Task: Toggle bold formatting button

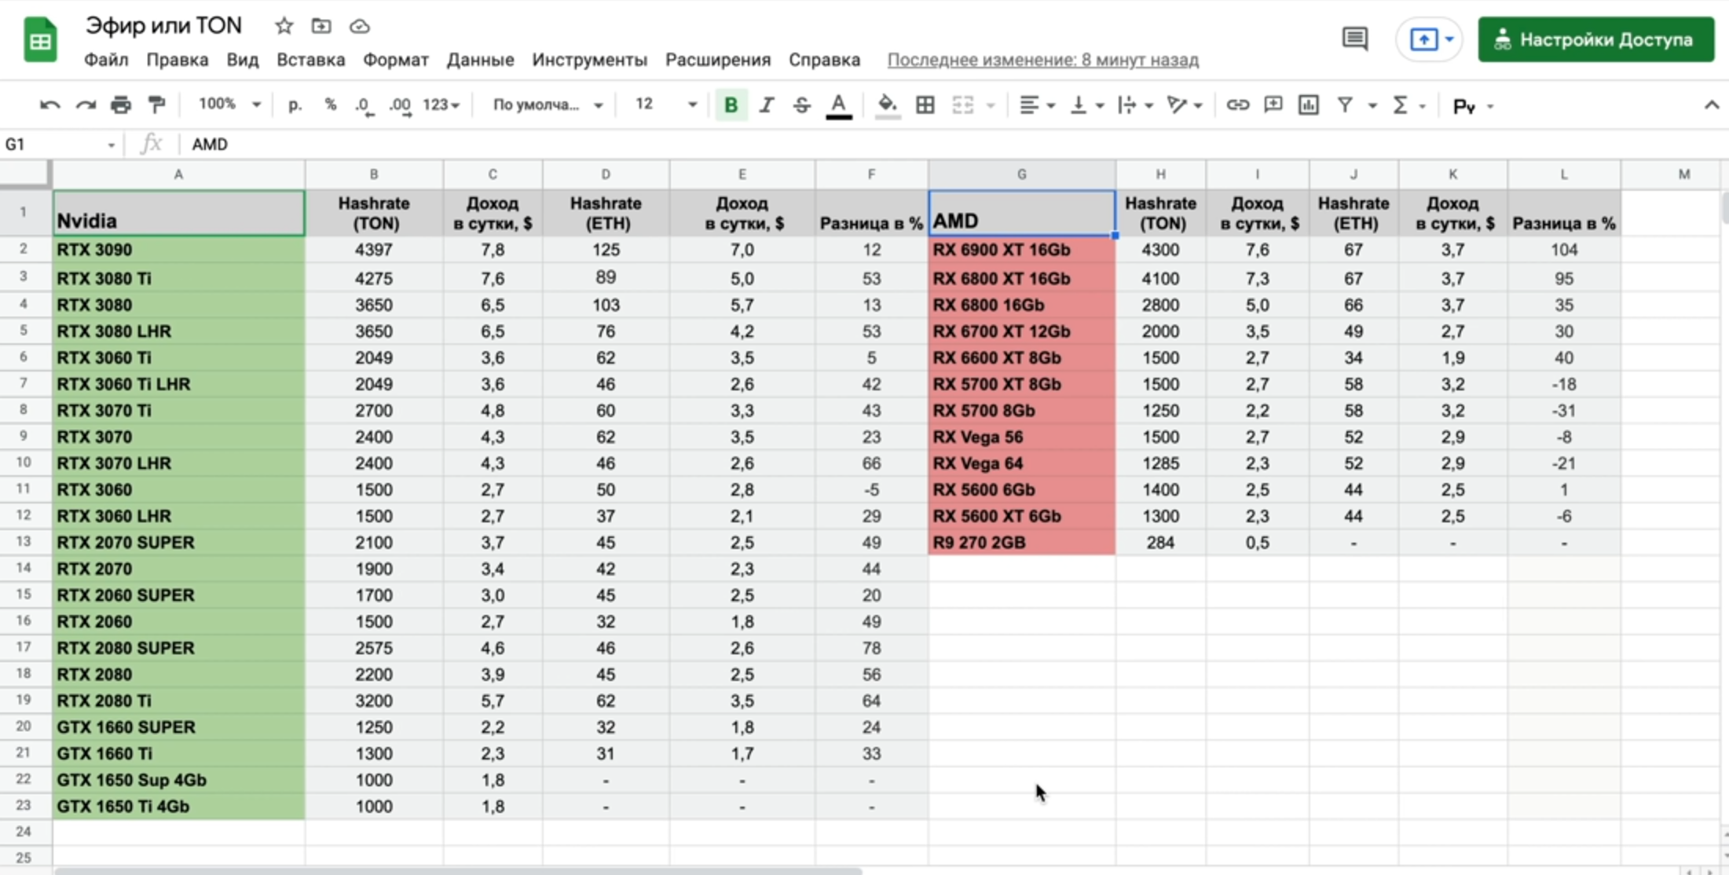Action: (731, 104)
